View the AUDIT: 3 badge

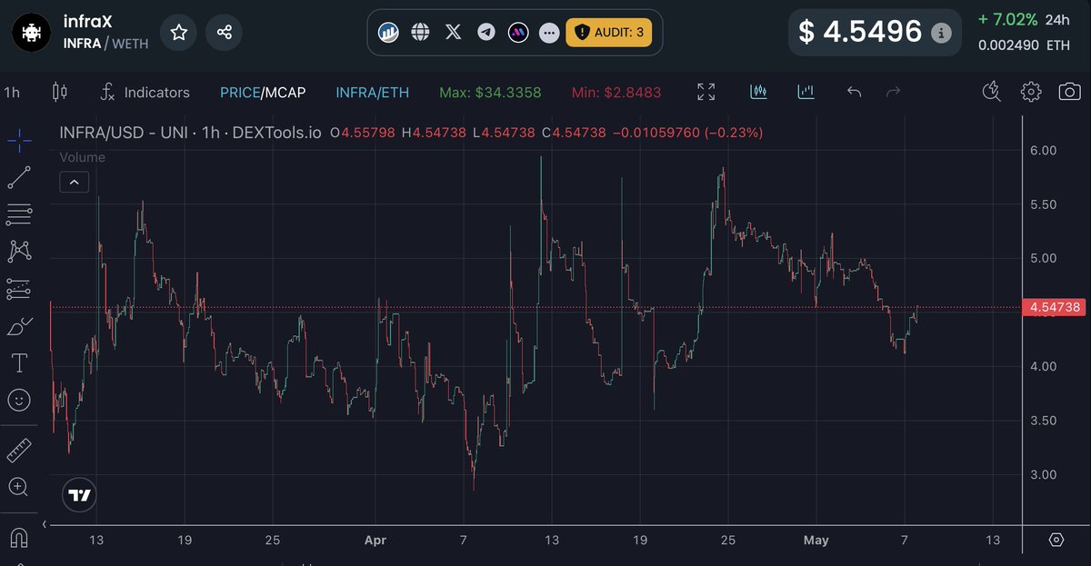tap(609, 33)
